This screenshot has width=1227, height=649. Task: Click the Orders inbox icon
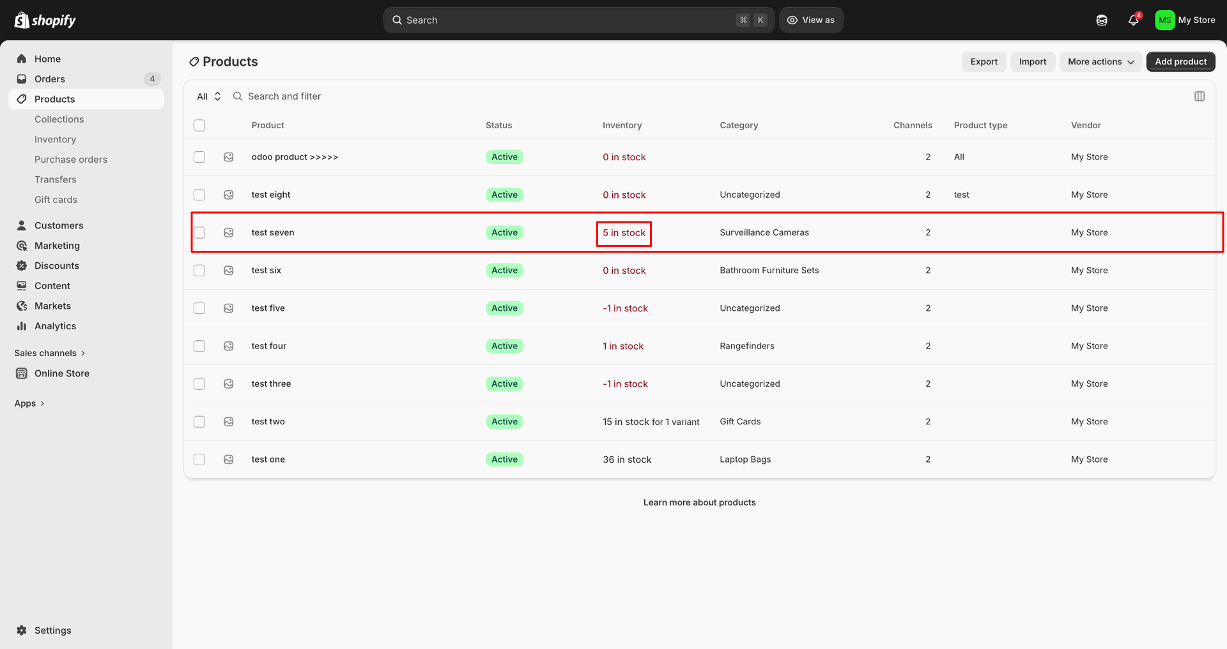(22, 79)
